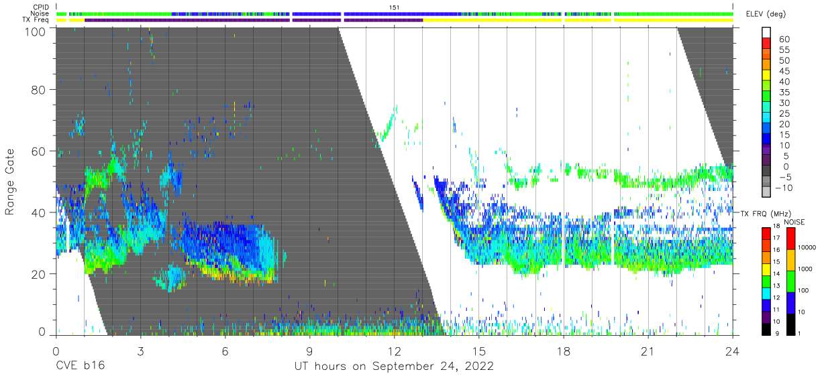
Task: Click the 21 hour tick on time axis
Action: point(648,351)
